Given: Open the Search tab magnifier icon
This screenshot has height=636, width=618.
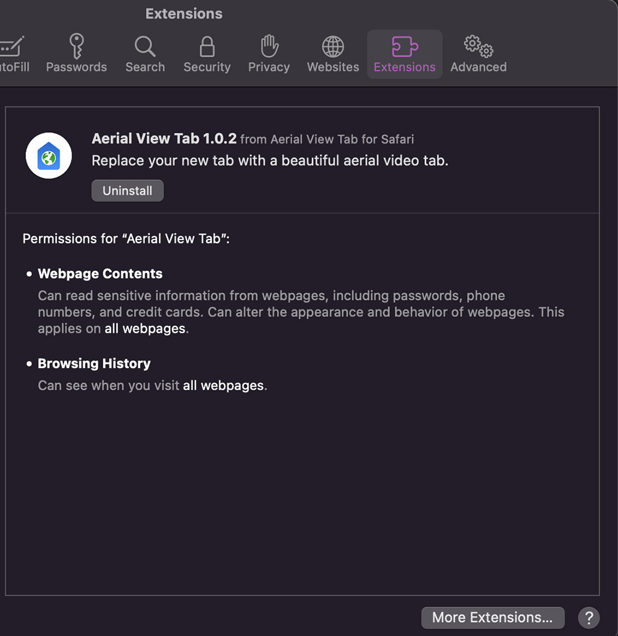Looking at the screenshot, I should pos(145,46).
